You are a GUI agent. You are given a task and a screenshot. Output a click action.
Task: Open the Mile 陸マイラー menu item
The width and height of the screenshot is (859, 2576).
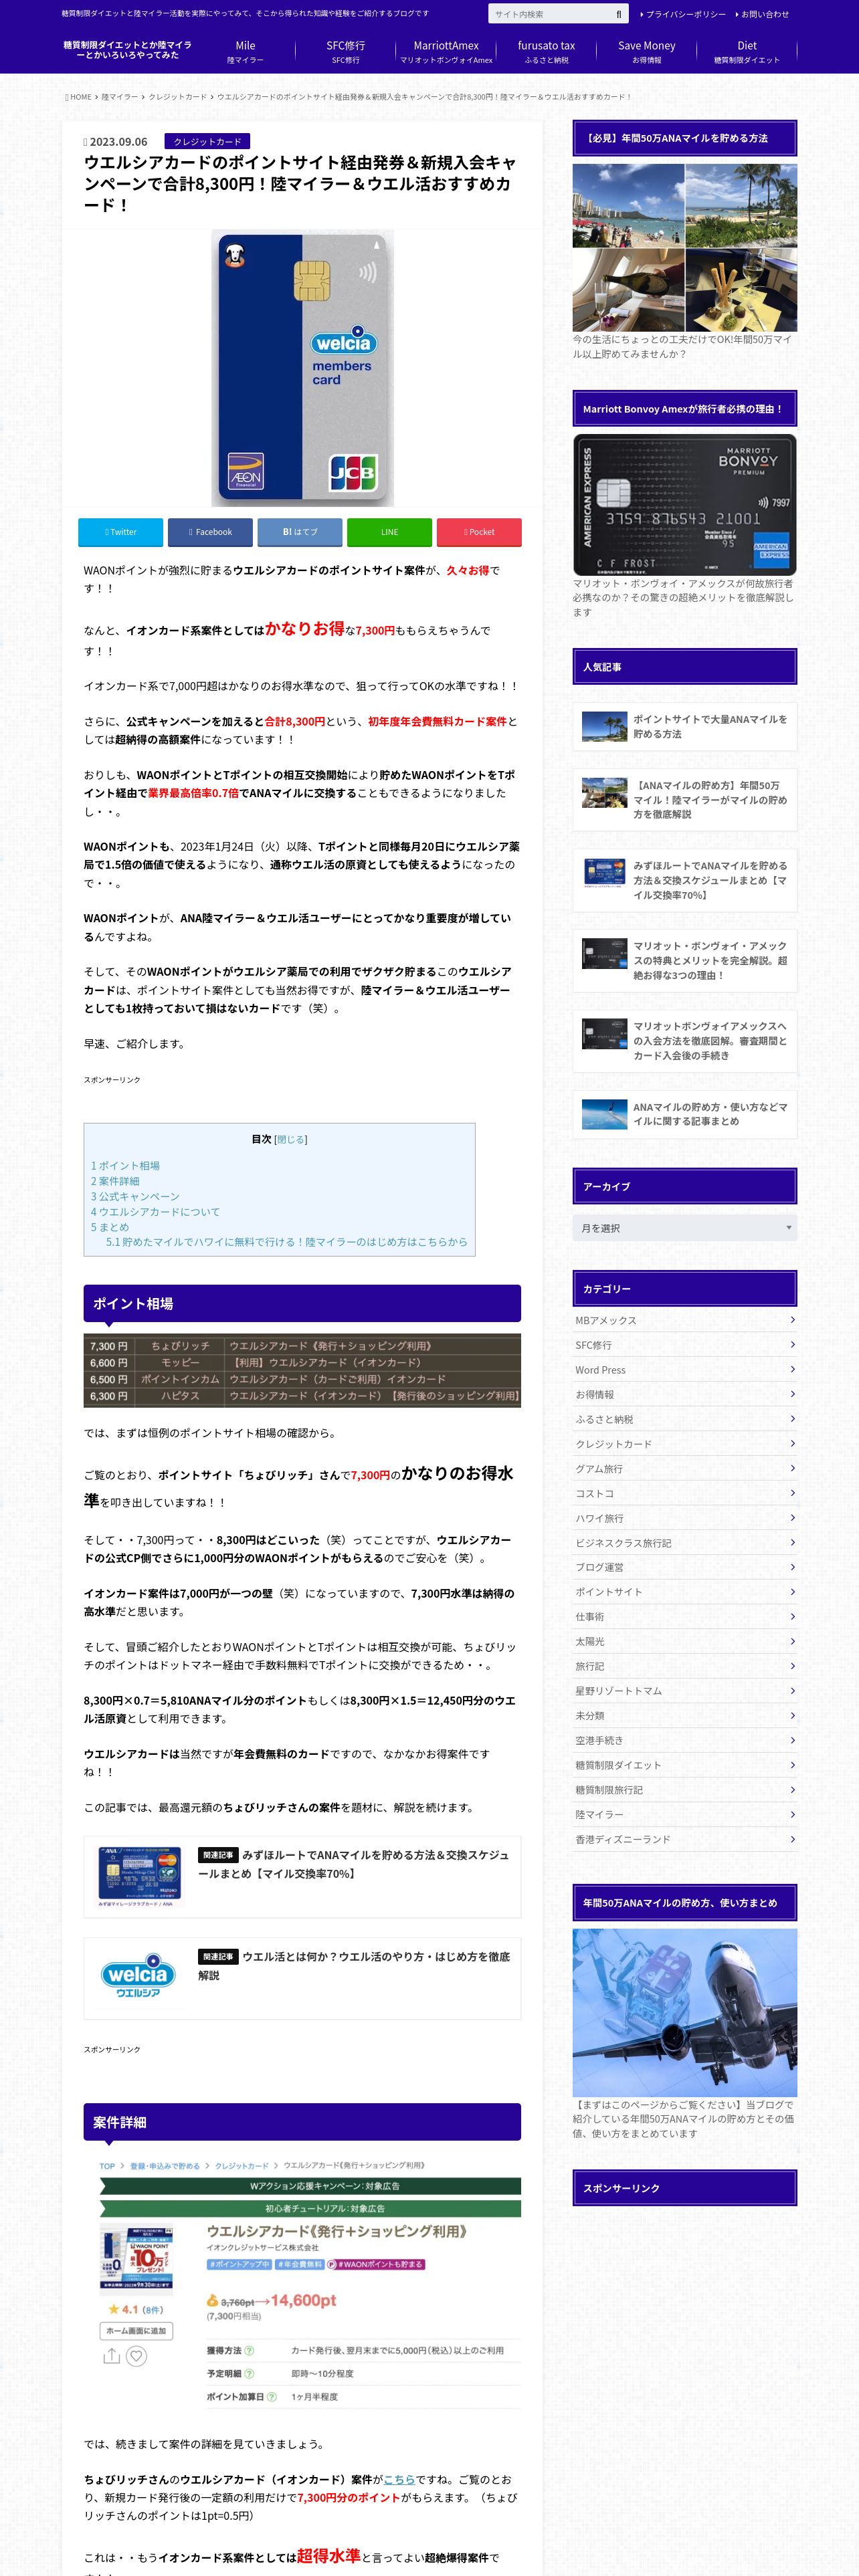pos(245,52)
